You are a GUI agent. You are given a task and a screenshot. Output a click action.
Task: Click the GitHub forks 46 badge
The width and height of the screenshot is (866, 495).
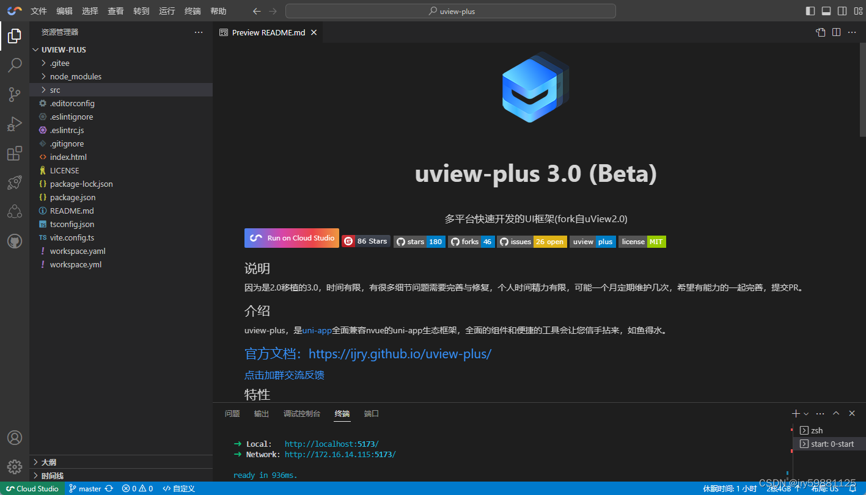coord(471,242)
